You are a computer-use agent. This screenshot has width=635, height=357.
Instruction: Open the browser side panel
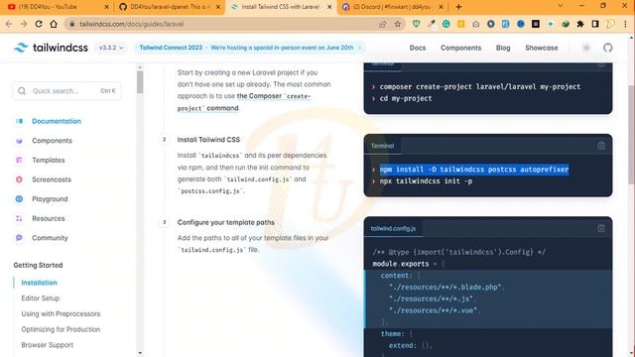click(595, 24)
